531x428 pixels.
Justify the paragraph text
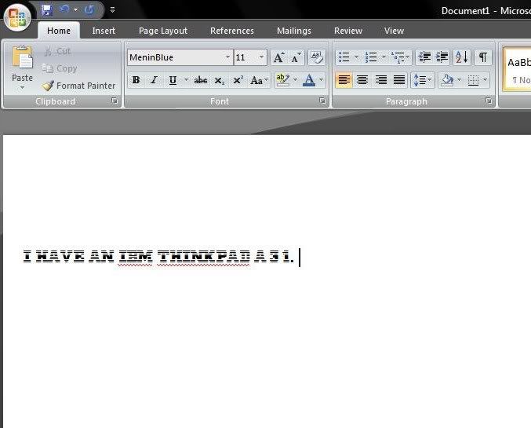(399, 80)
